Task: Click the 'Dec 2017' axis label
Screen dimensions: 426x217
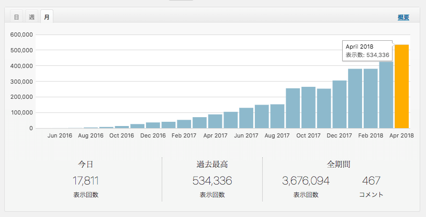Action: [339, 135]
